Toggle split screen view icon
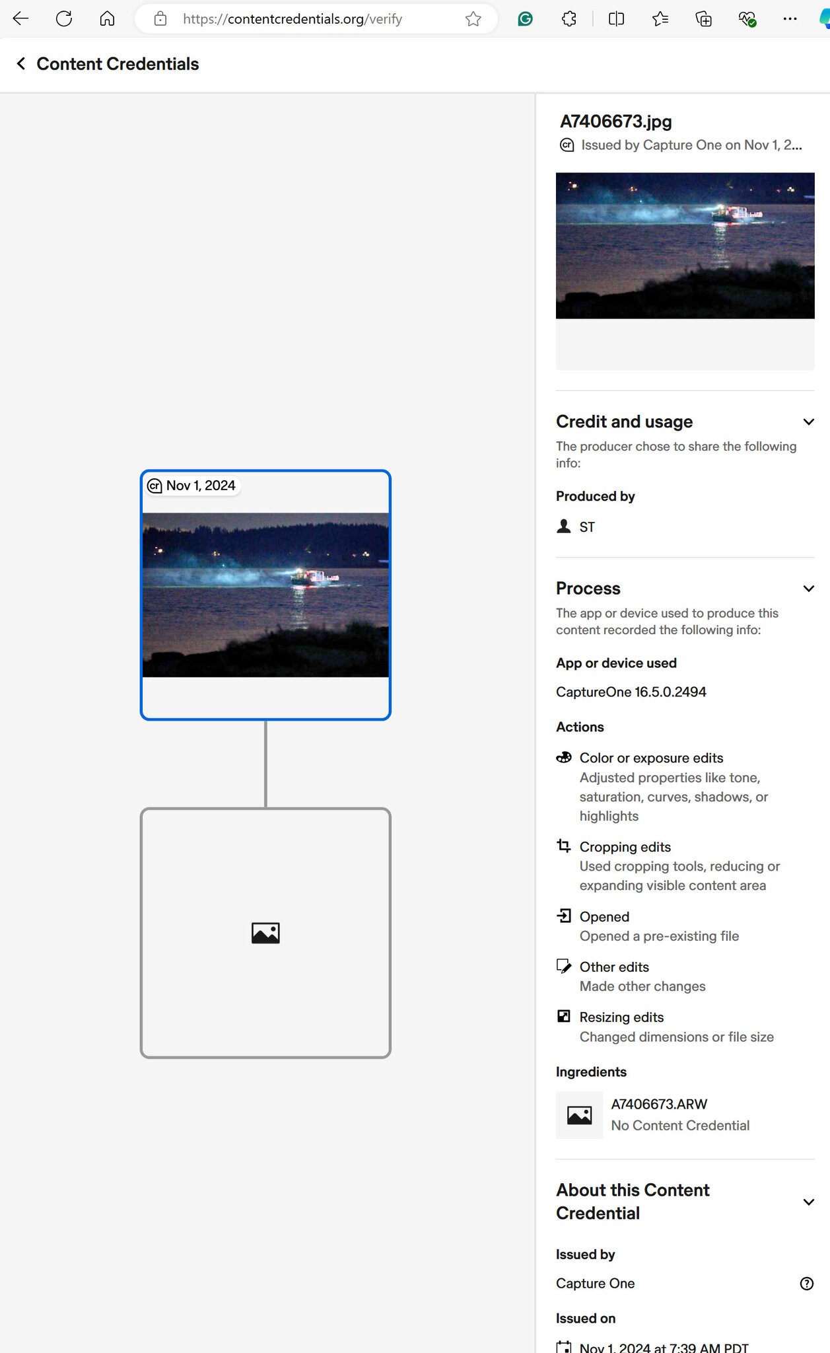This screenshot has height=1353, width=830. [x=617, y=19]
